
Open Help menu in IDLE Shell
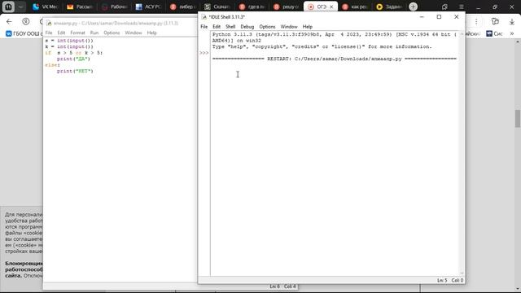point(308,27)
